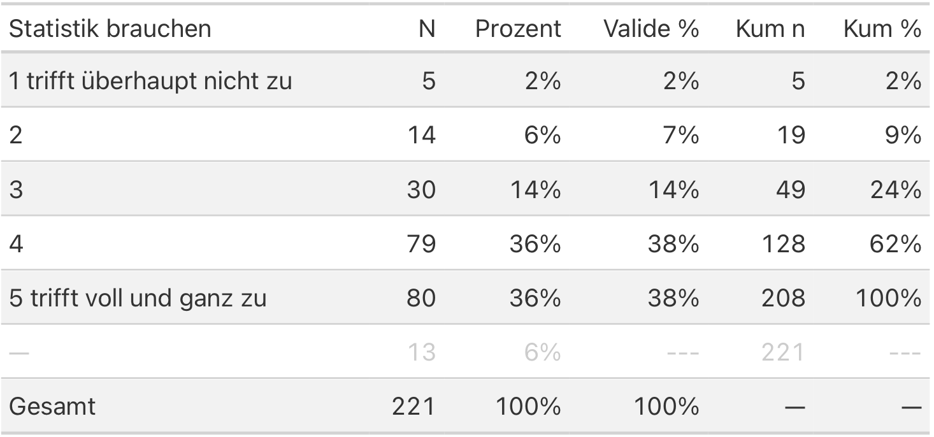The image size is (934, 437).
Task: Click the 'N' column header
Action: click(427, 29)
